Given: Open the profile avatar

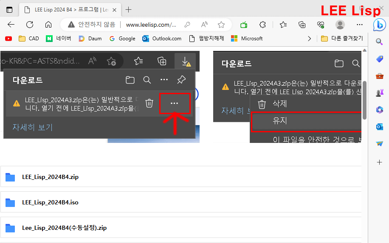Looking at the screenshot, I should (340, 25).
